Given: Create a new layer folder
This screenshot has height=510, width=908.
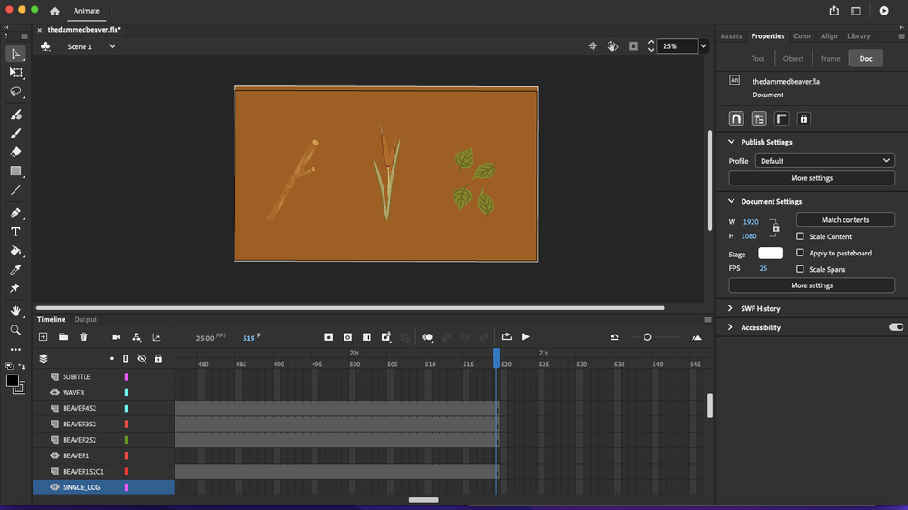Looking at the screenshot, I should click(64, 337).
